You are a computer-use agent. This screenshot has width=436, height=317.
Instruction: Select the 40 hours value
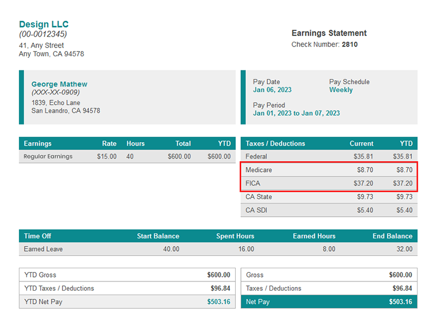[x=130, y=156]
